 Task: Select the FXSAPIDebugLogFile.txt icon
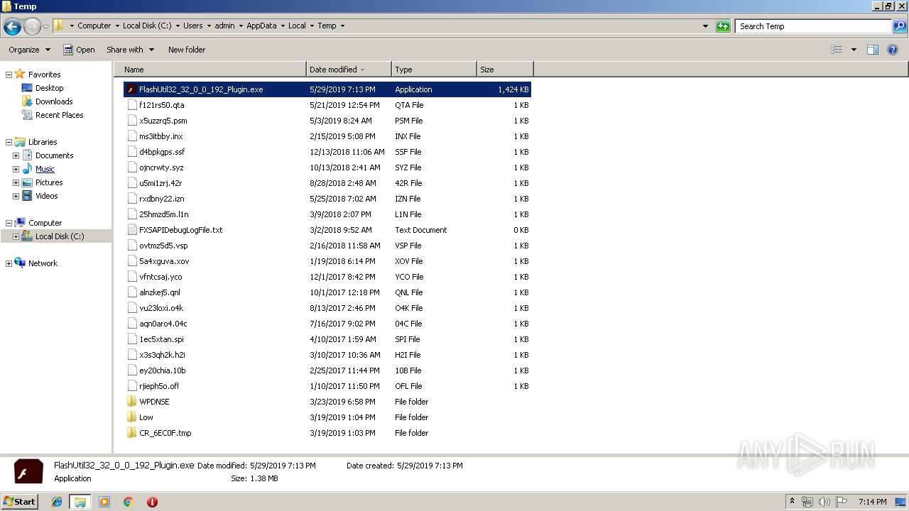pyautogui.click(x=131, y=230)
